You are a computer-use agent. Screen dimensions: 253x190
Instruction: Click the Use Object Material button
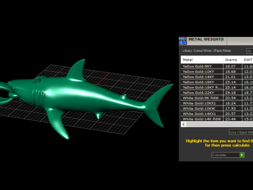pos(241,132)
